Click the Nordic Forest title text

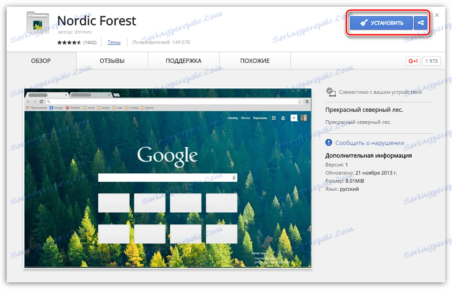pyautogui.click(x=97, y=21)
